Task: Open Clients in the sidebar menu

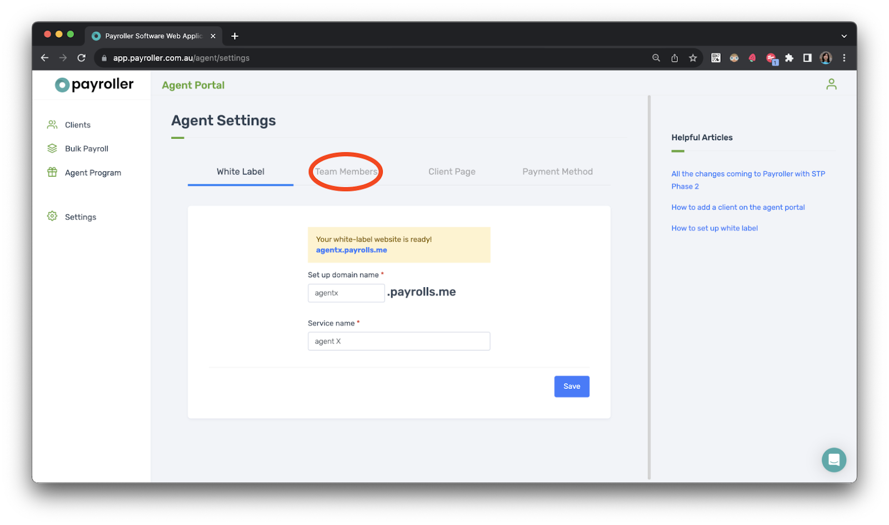Action: (78, 125)
